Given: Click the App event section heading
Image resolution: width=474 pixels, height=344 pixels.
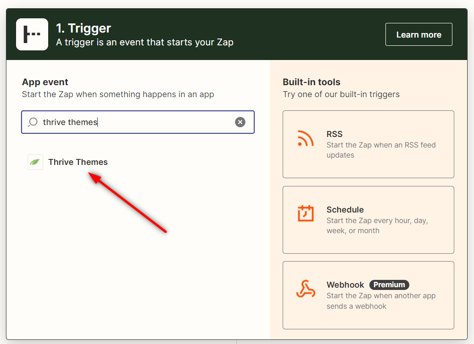Looking at the screenshot, I should (x=45, y=82).
